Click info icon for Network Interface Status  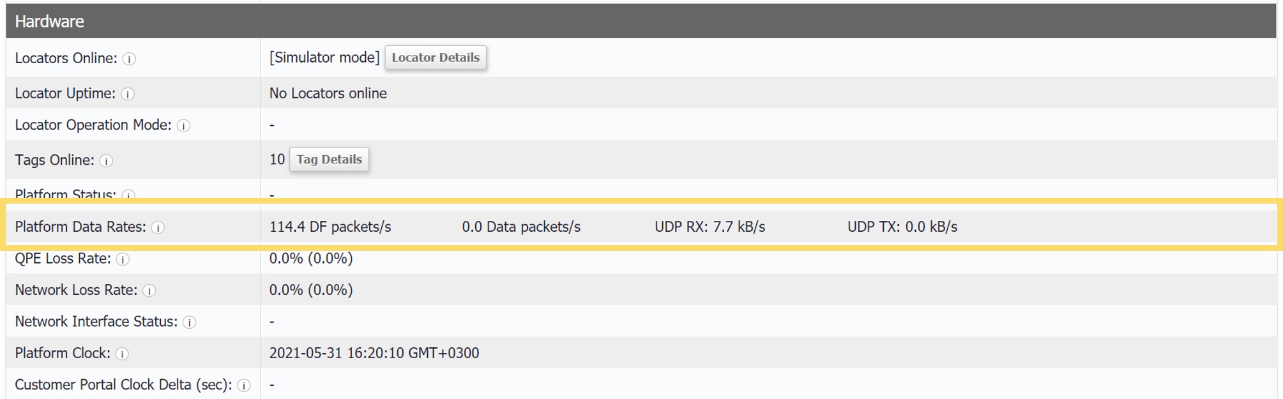[x=190, y=322]
